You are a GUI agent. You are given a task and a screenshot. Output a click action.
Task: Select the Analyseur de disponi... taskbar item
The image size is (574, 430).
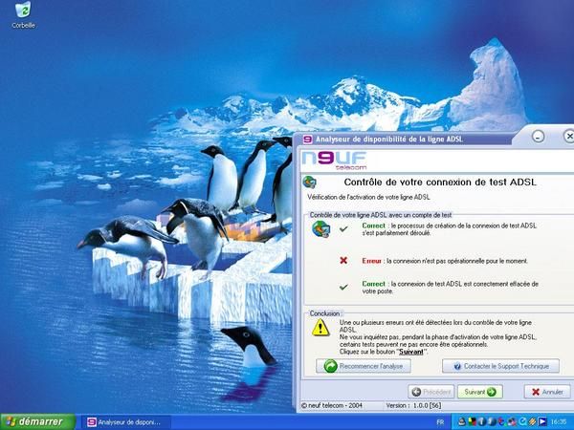coord(124,422)
